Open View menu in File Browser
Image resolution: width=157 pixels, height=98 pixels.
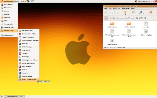coord(115,9)
